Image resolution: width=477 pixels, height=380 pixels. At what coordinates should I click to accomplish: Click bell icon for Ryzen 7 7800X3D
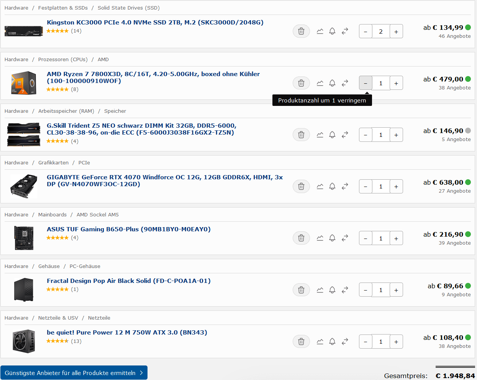click(x=332, y=83)
